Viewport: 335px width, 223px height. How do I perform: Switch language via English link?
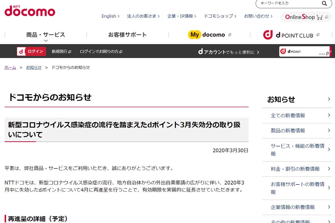110,16
